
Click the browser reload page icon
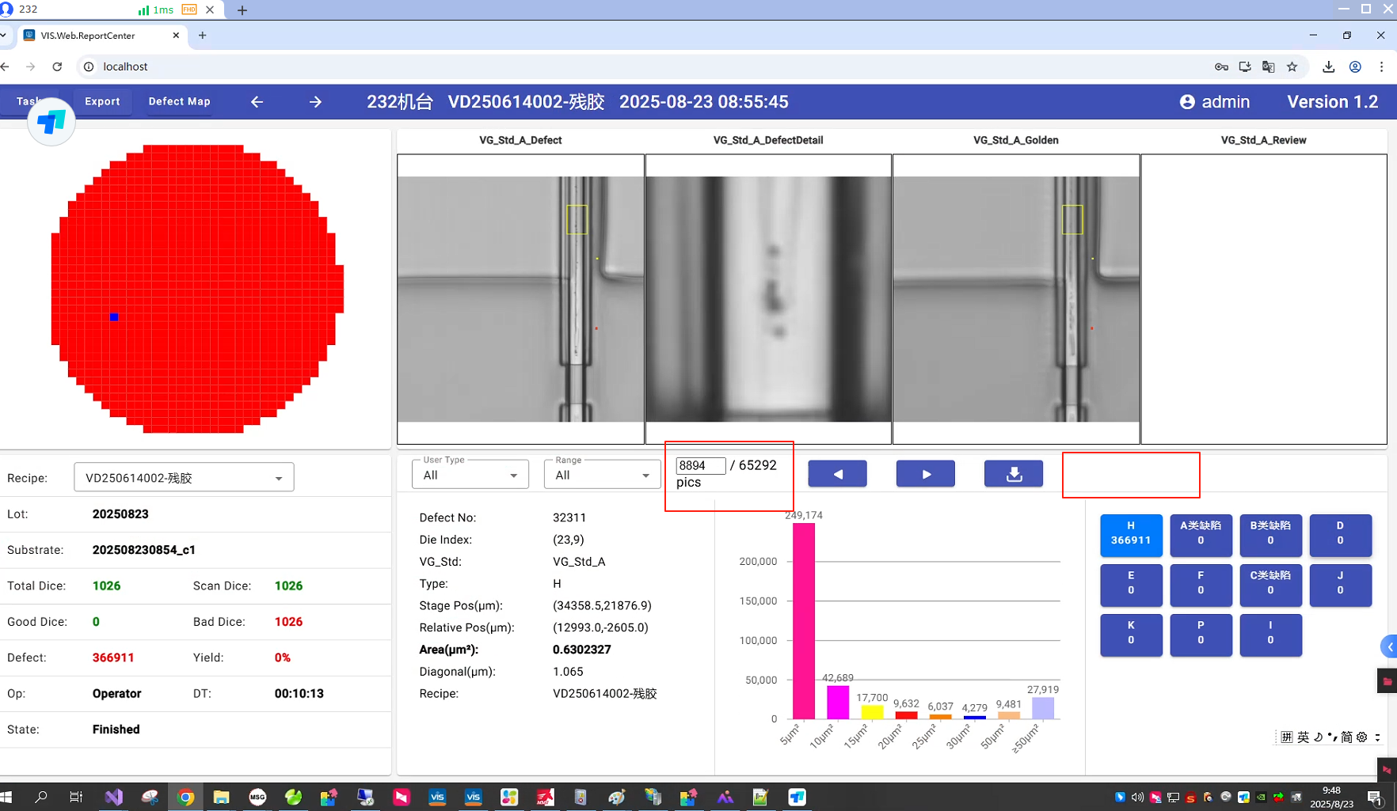pos(57,66)
